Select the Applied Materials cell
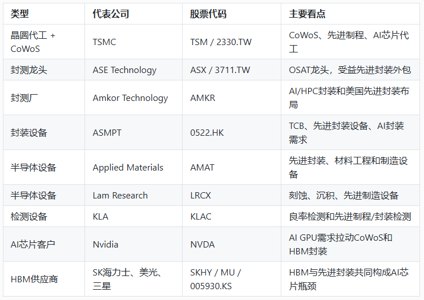Screen dimensions: 424x300 click(134, 167)
